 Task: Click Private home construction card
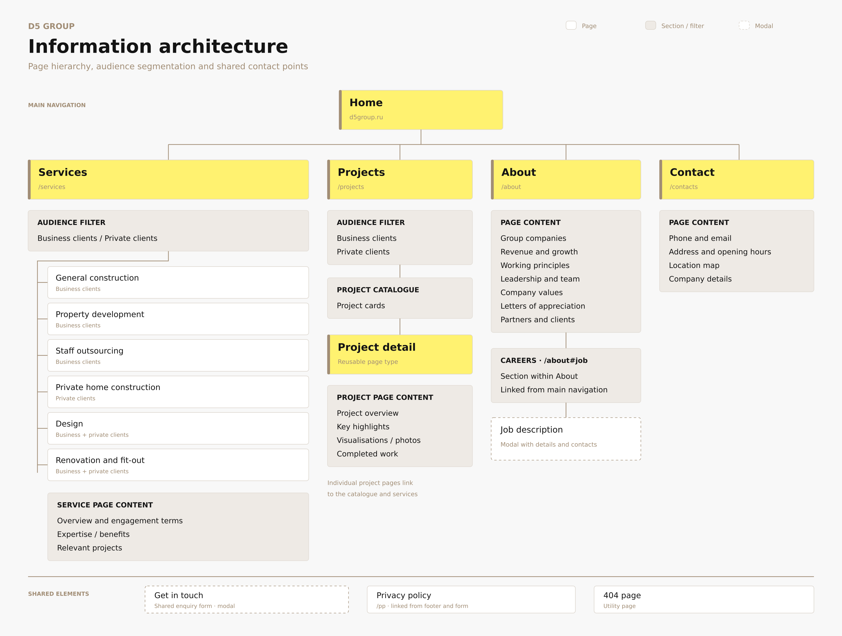(178, 392)
